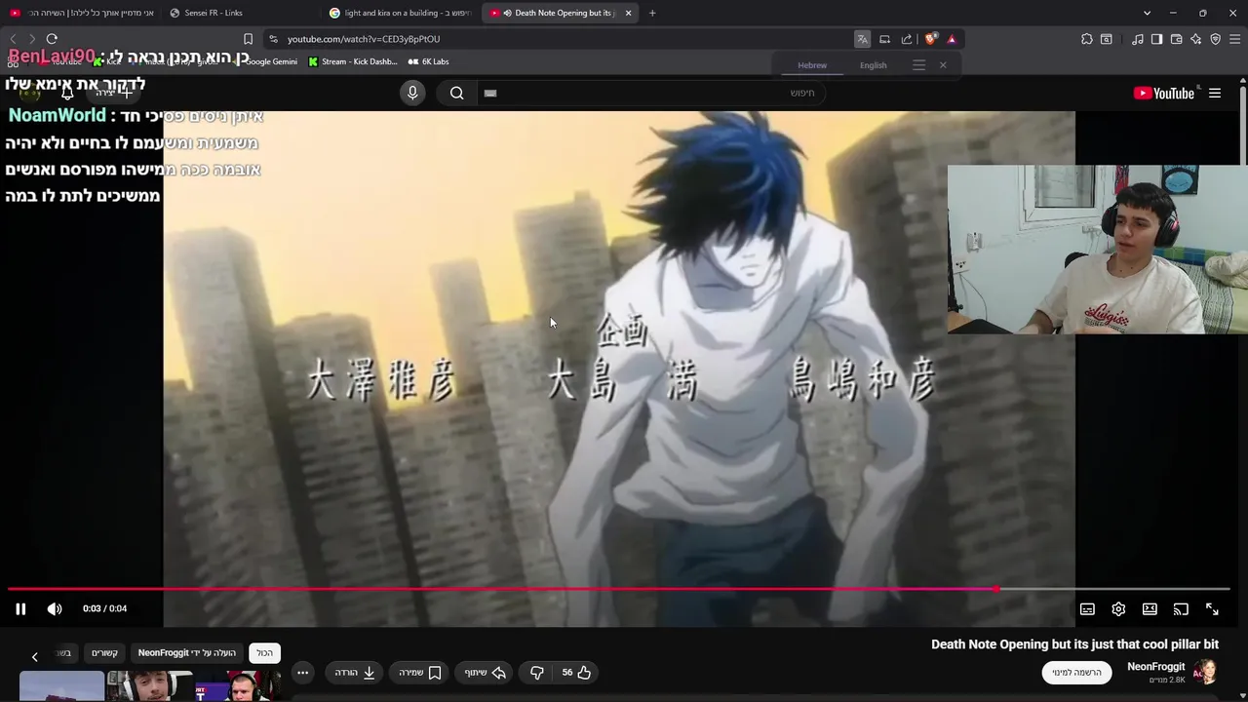Open the 6K Labs bookmark

[428, 61]
